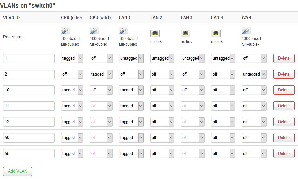
Task: Click the LAN 2 no-link port icon
Action: pyautogui.click(x=155, y=33)
